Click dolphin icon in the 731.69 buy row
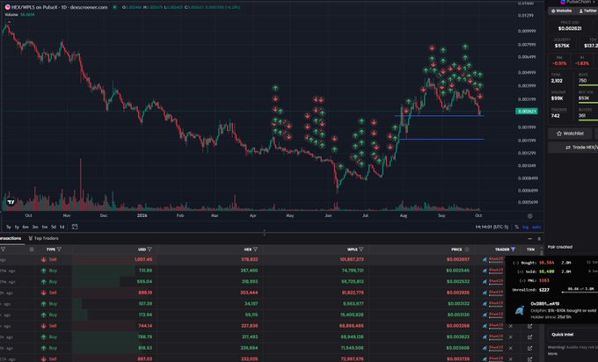The image size is (598, 362). pyautogui.click(x=485, y=271)
